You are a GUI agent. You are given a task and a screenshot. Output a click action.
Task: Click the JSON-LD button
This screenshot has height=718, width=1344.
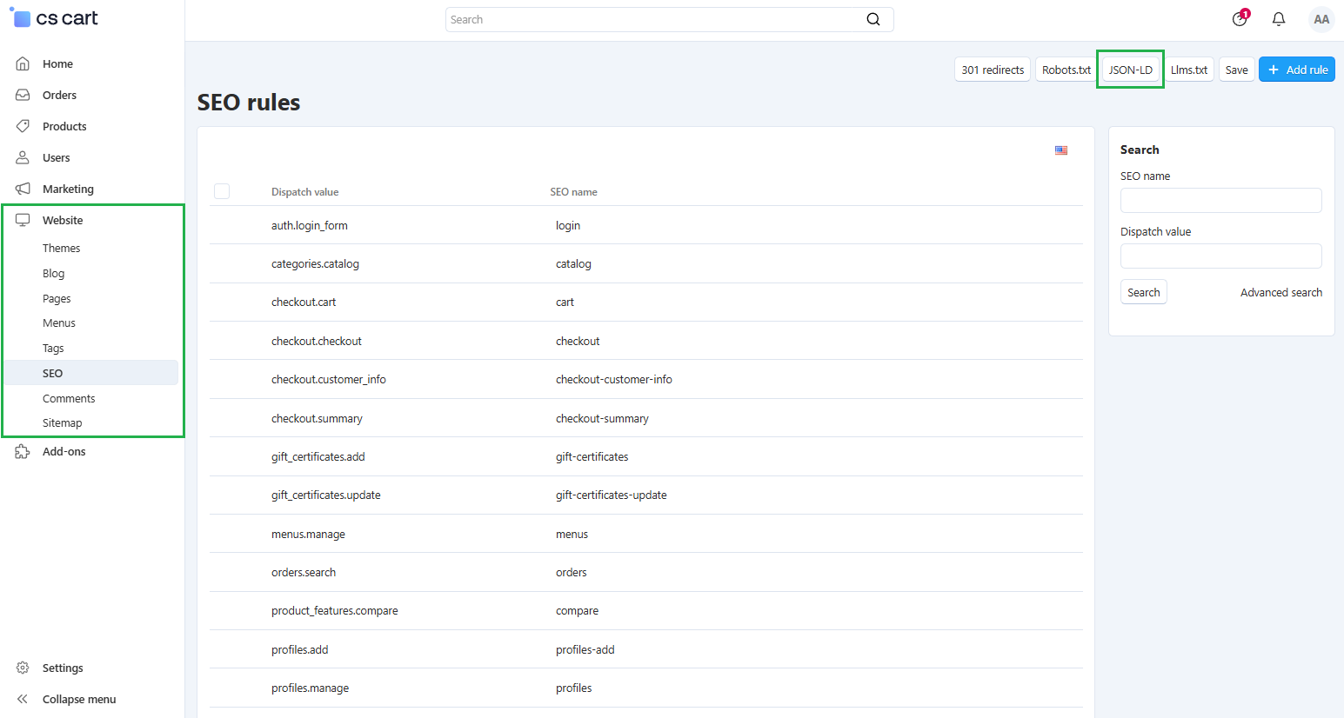point(1130,70)
